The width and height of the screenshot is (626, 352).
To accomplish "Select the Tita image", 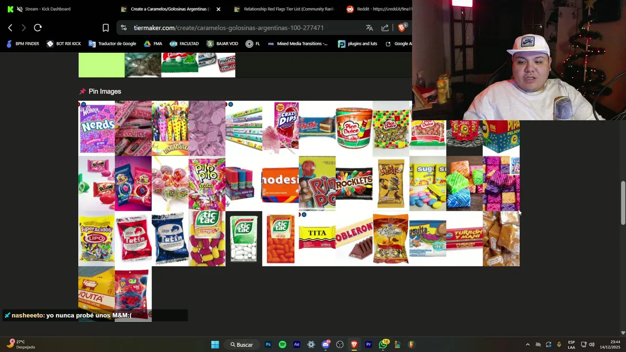I will (317, 239).
